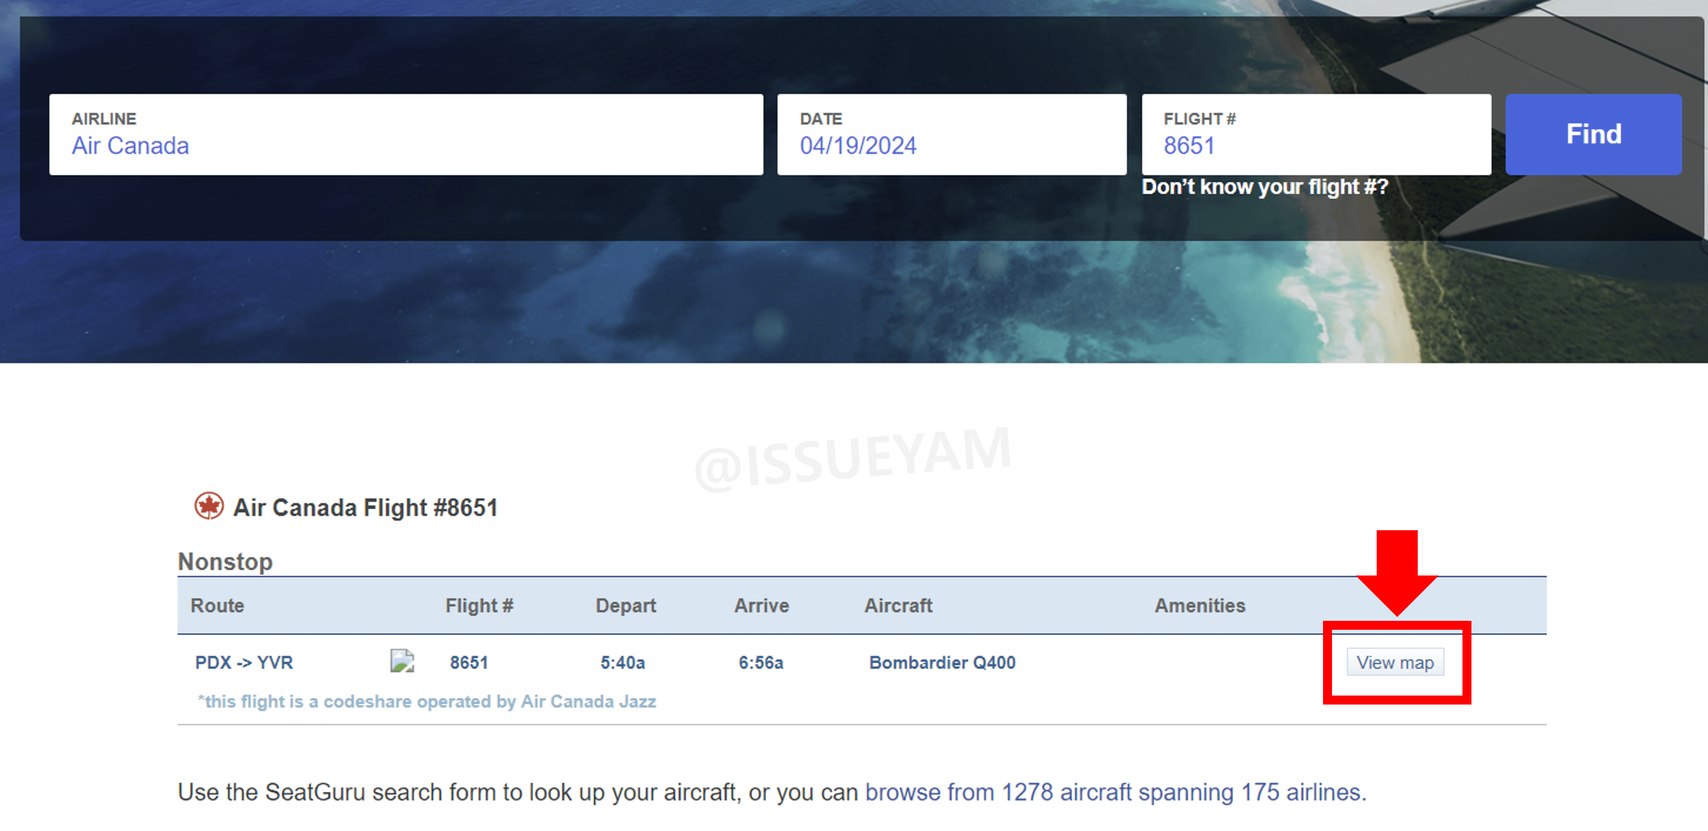This screenshot has height=831, width=1708.
Task: Click the 5:40a departure time
Action: (x=623, y=662)
